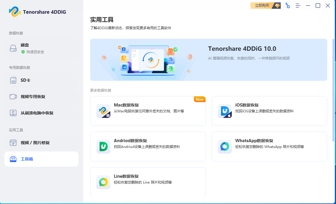The image size is (336, 204).
Task: Click the 找回iOS设备上误删 description
Action: tap(264, 111)
